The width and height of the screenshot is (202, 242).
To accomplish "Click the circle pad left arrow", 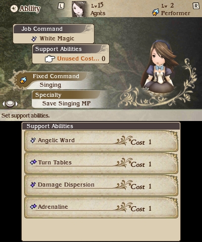I will coord(4,104).
